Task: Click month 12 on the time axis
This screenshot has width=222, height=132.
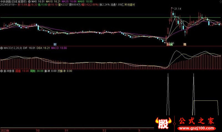Action: 104,130
